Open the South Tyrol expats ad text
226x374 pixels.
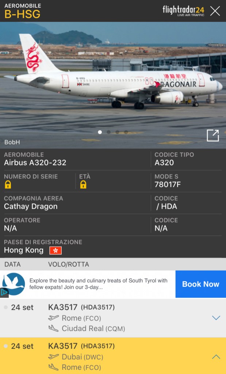(x=98, y=284)
